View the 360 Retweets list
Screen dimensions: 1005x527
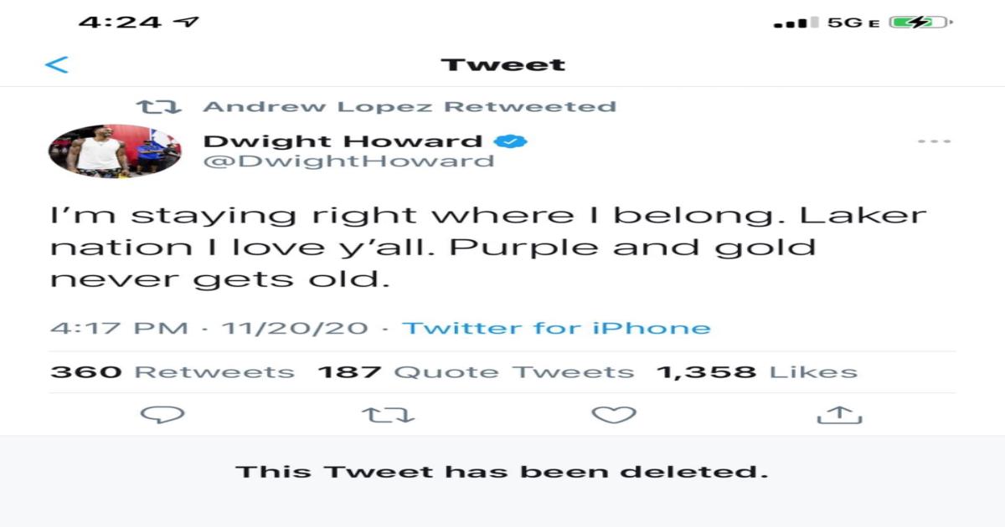pyautogui.click(x=173, y=372)
